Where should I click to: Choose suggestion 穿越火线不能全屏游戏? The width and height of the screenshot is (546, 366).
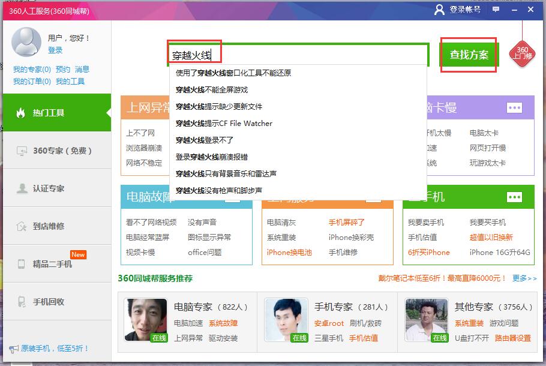coord(298,90)
